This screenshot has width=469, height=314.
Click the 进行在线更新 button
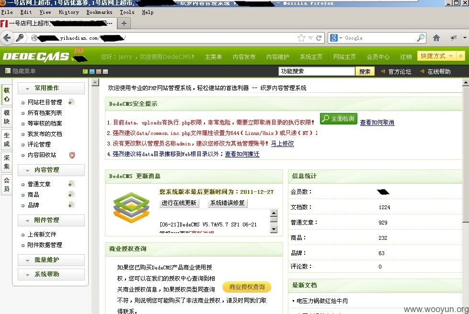point(179,203)
